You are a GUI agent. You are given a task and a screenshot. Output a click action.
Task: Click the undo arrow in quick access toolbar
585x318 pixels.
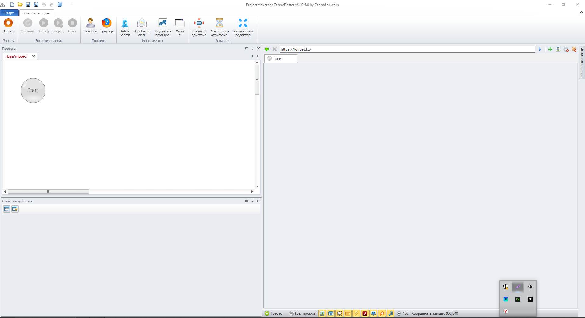[x=44, y=5]
